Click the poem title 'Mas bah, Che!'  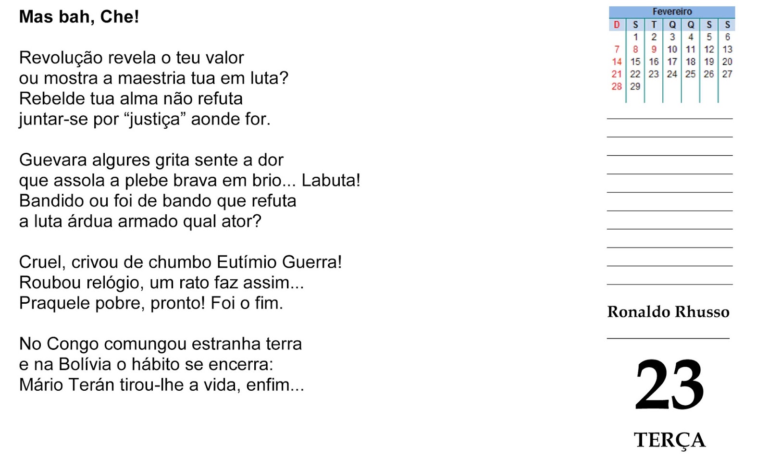[x=79, y=17]
